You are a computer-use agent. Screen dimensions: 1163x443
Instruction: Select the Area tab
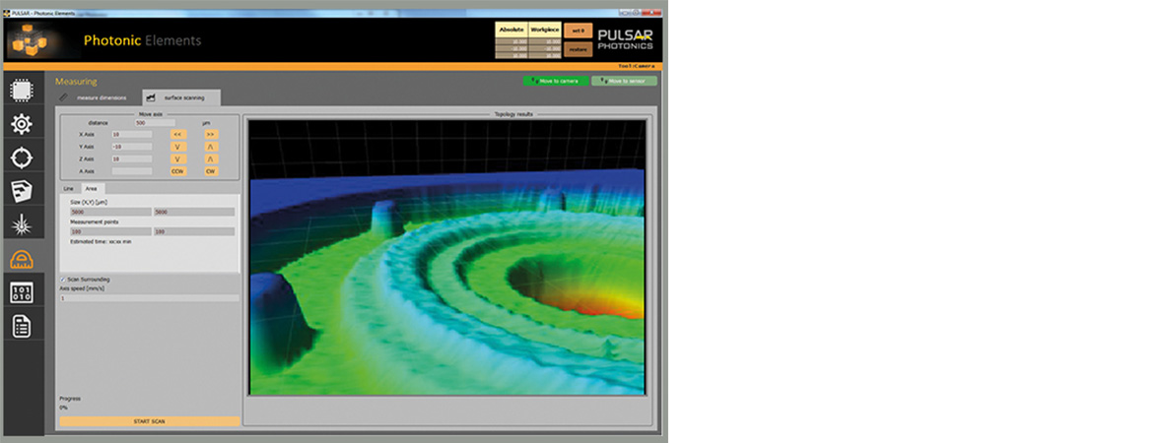point(91,188)
